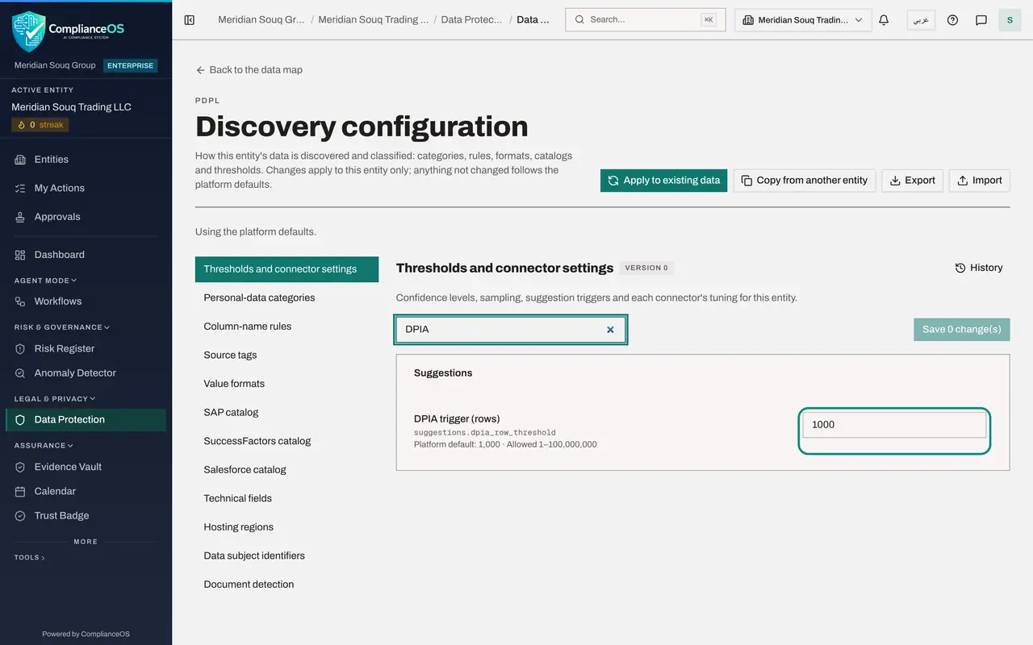The height and width of the screenshot is (645, 1033).
Task: Collapse the Agent Mode section
Action: coord(46,281)
